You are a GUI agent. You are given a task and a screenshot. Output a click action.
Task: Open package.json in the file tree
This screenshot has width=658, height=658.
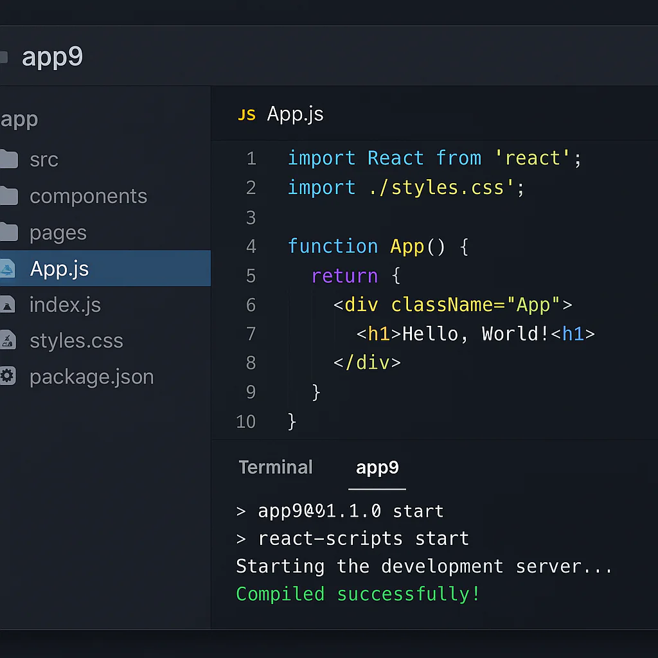[x=92, y=377]
